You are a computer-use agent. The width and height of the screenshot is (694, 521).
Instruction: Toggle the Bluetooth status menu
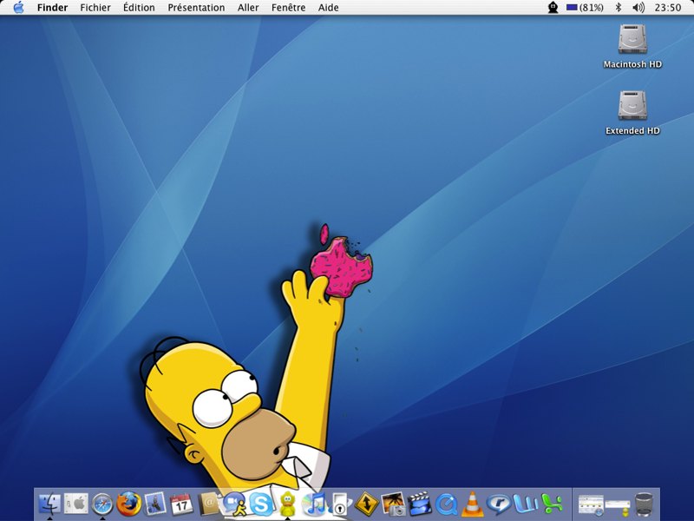[x=619, y=8]
